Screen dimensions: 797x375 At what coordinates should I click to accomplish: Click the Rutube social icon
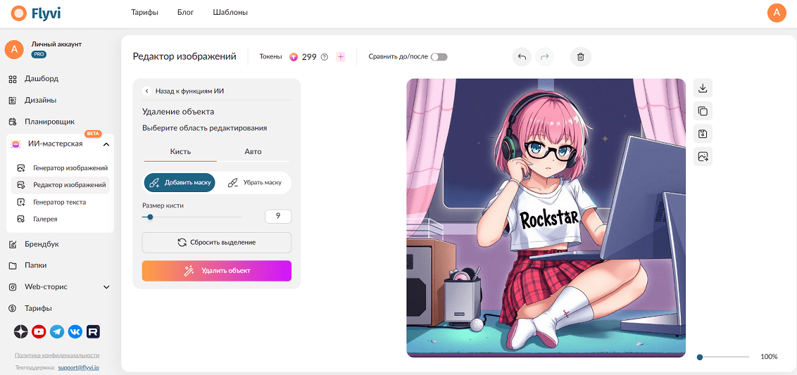(94, 332)
